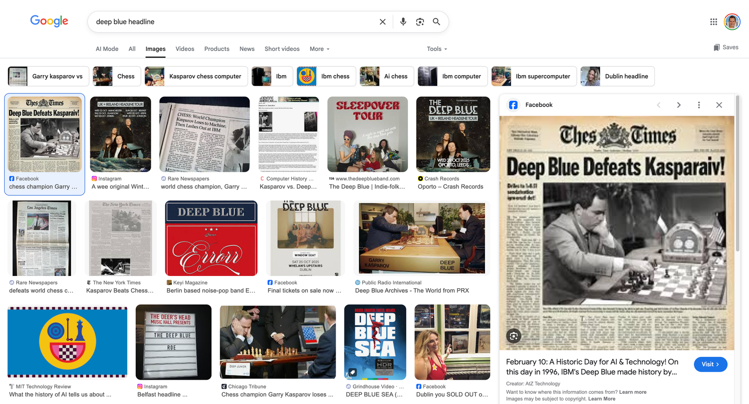This screenshot has width=749, height=404.
Task: Open preview panel three-dot options menu
Action: [698, 105]
